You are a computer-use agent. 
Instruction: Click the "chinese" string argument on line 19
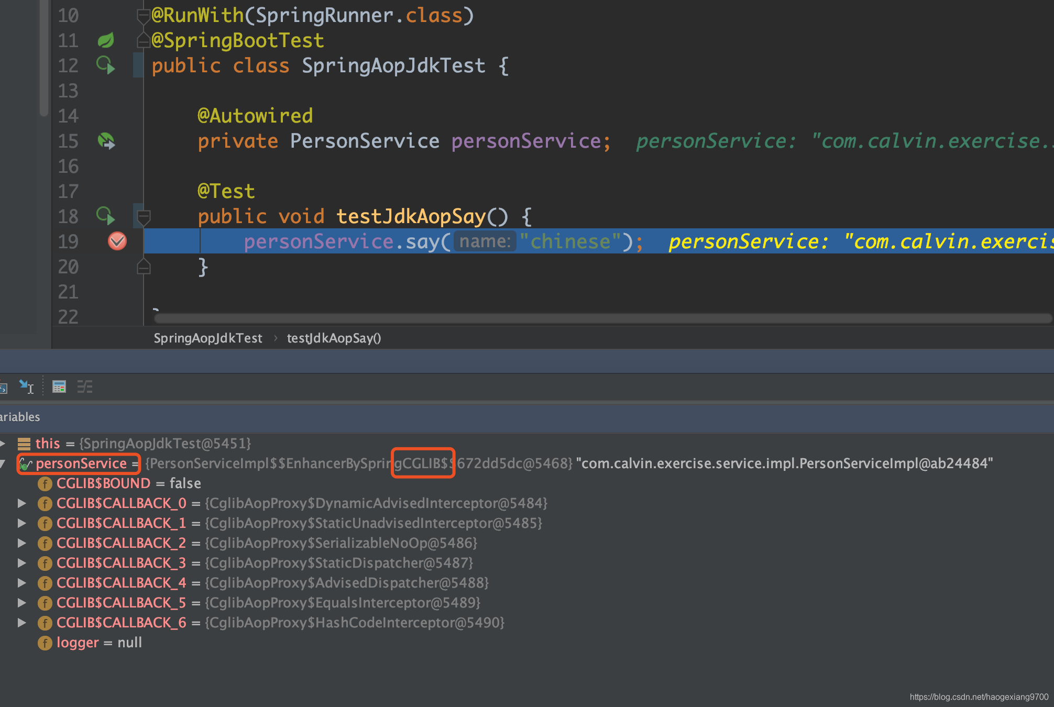pyautogui.click(x=570, y=241)
